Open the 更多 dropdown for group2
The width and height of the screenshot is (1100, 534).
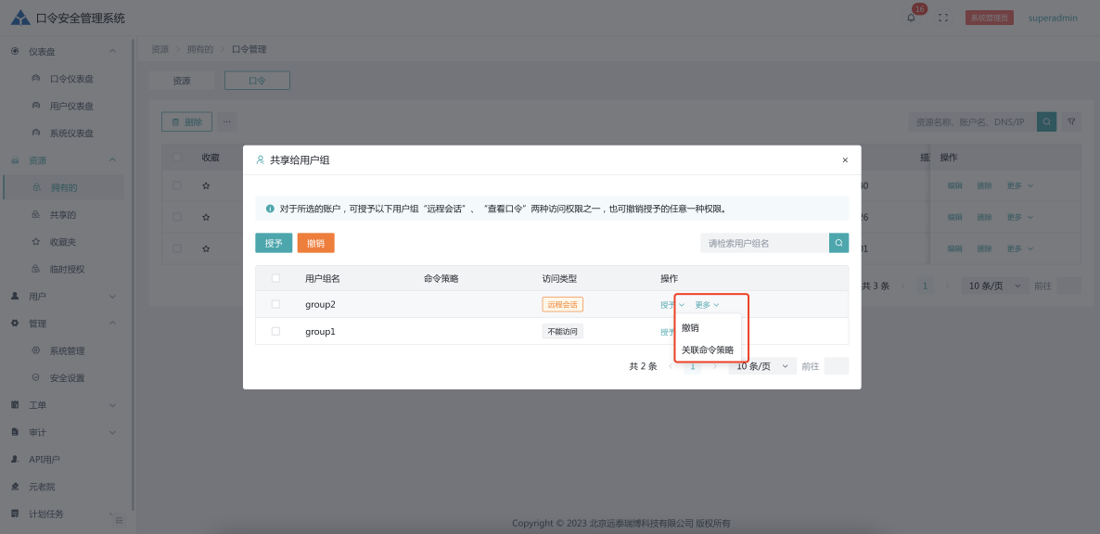coord(707,304)
